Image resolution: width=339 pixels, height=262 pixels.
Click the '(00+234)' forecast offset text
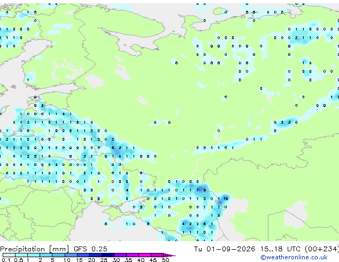[x=322, y=249]
